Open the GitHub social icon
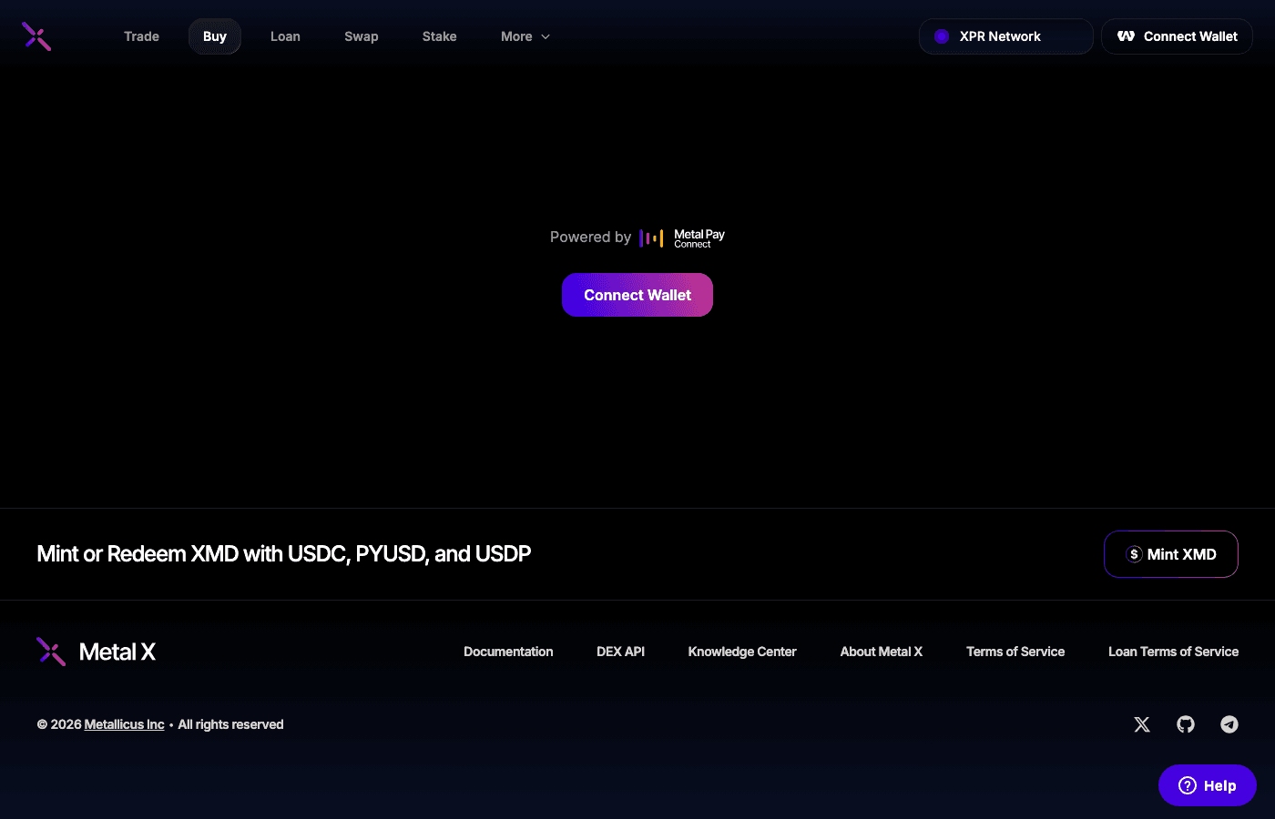 [1186, 724]
